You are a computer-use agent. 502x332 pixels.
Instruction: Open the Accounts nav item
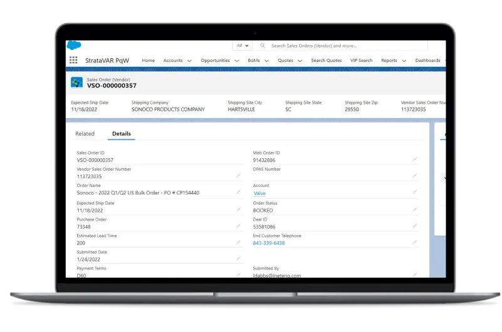tap(173, 61)
